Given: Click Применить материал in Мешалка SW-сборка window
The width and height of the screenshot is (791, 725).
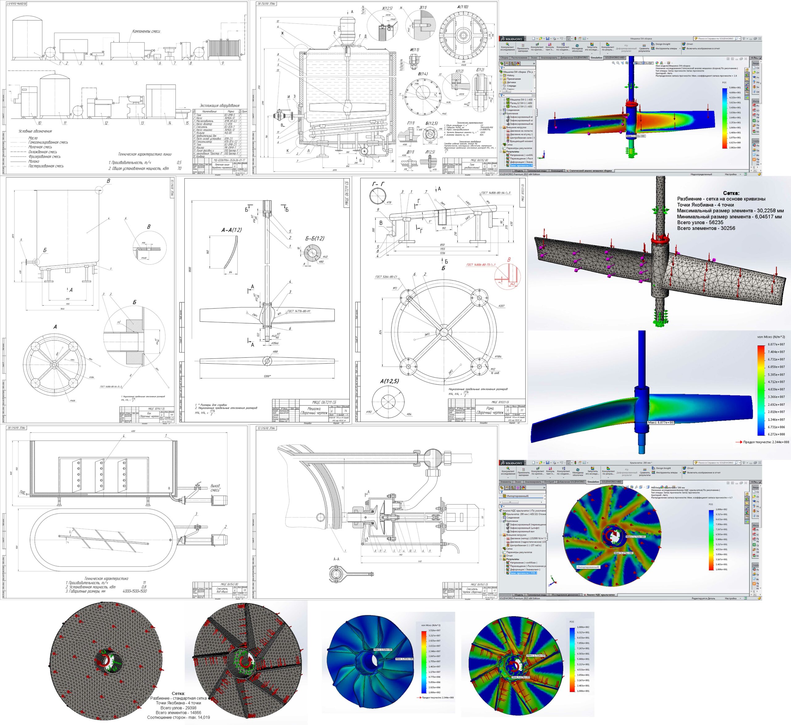Looking at the screenshot, I should tap(523, 48).
